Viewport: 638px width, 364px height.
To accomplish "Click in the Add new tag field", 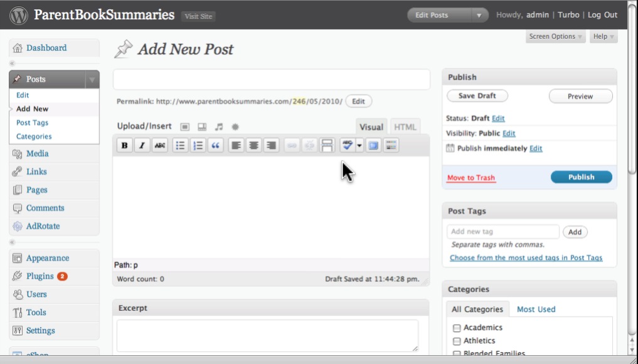I will click(x=503, y=232).
